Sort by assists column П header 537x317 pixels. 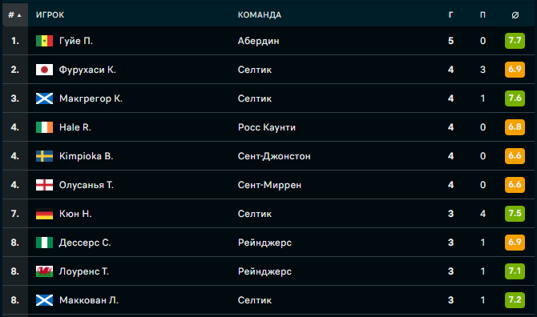click(x=482, y=14)
